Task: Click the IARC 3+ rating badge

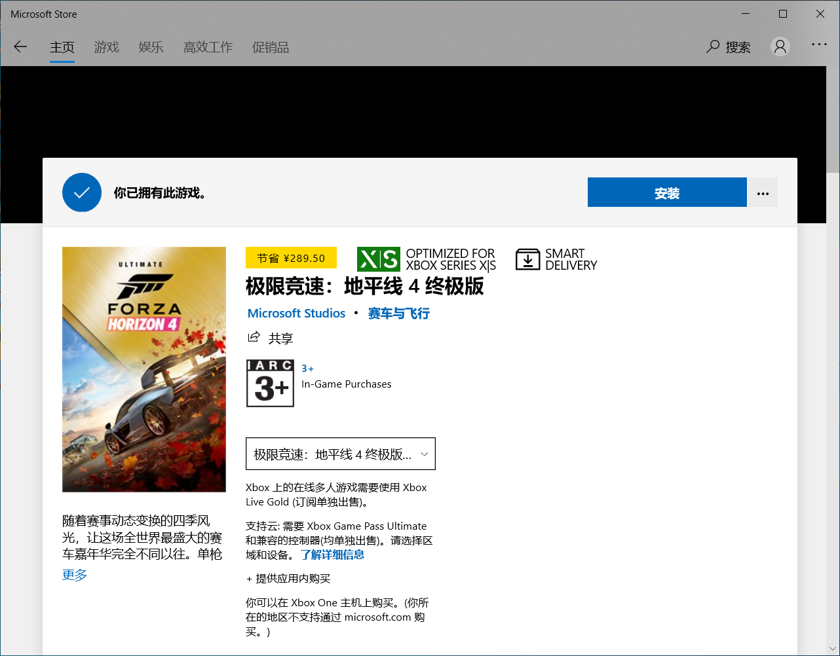Action: click(x=270, y=383)
